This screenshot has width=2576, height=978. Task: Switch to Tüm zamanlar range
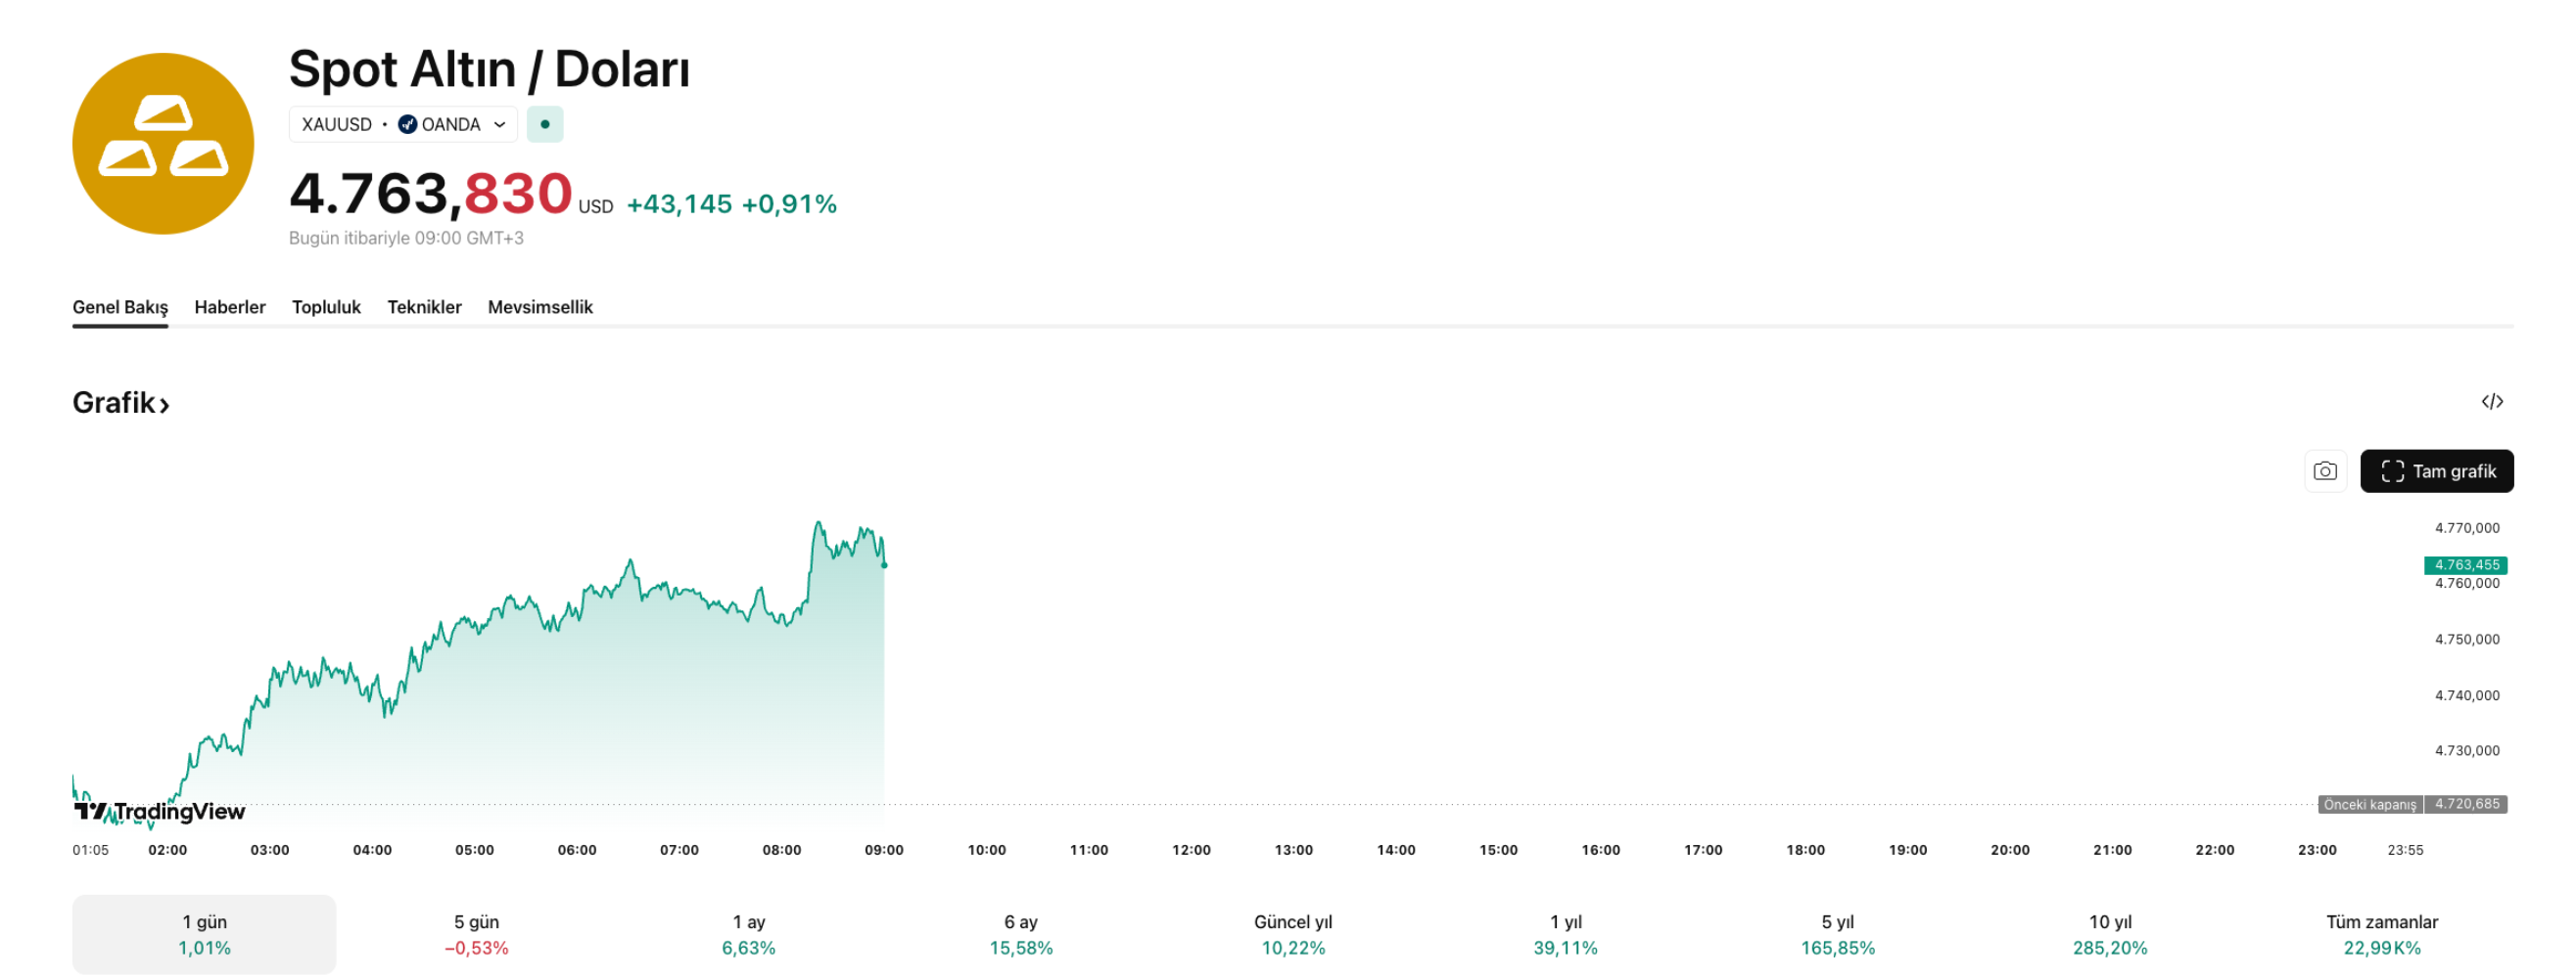pos(2381,934)
